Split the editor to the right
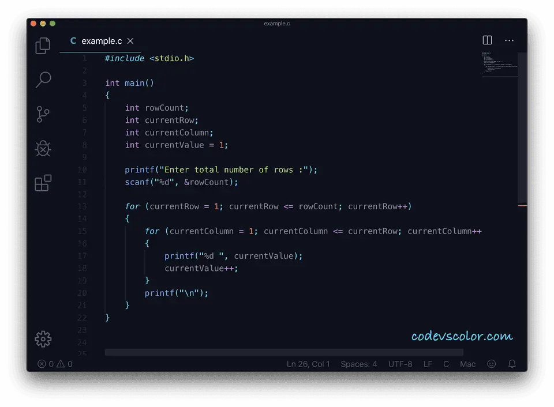Viewport: 554px width, 407px height. (x=487, y=40)
